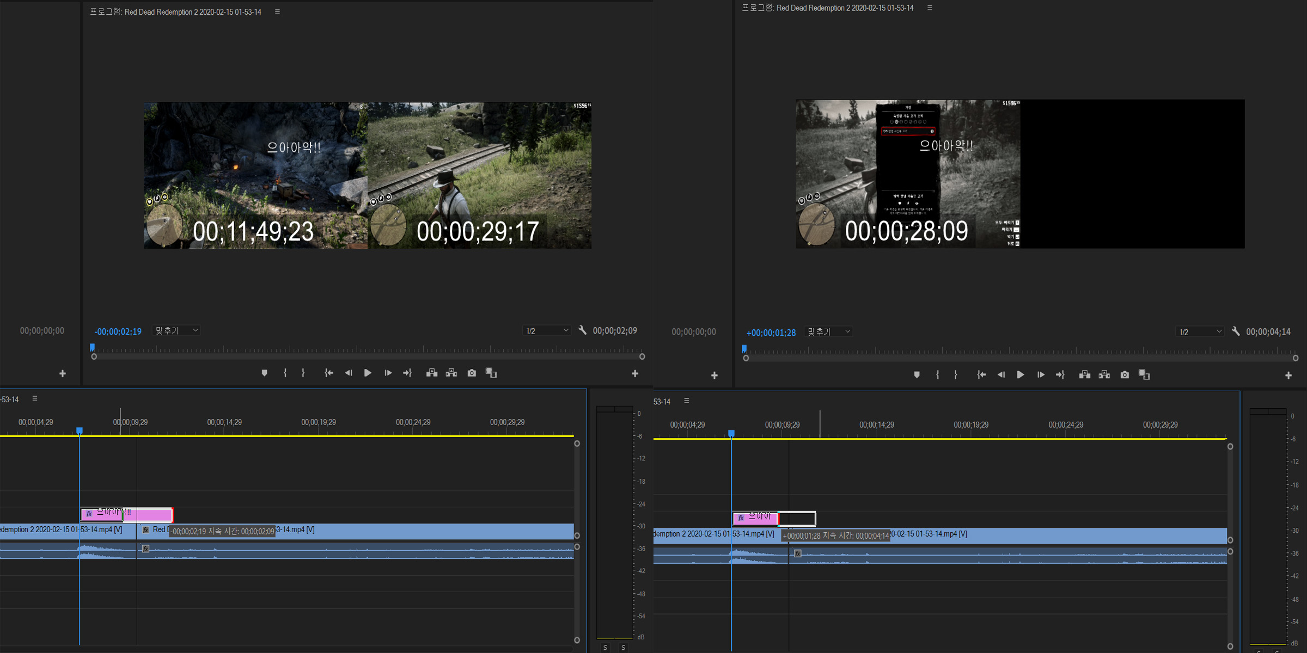Image resolution: width=1307 pixels, height=653 pixels.
Task: Click Add Marker icon in left program monitor
Action: 265,373
